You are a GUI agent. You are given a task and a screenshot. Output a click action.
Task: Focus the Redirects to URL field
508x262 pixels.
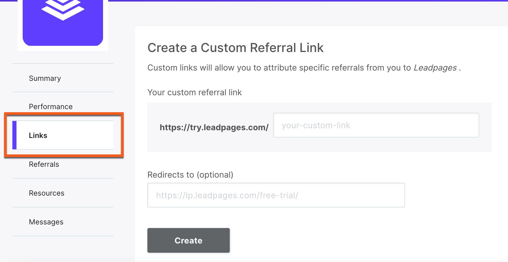click(x=276, y=195)
